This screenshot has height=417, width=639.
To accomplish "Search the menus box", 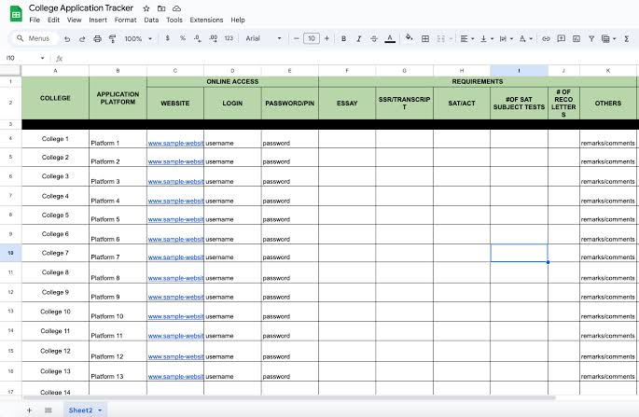I will [x=35, y=38].
